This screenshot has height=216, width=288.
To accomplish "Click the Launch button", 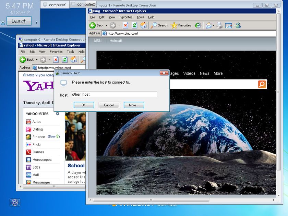I will (x=19, y=21).
